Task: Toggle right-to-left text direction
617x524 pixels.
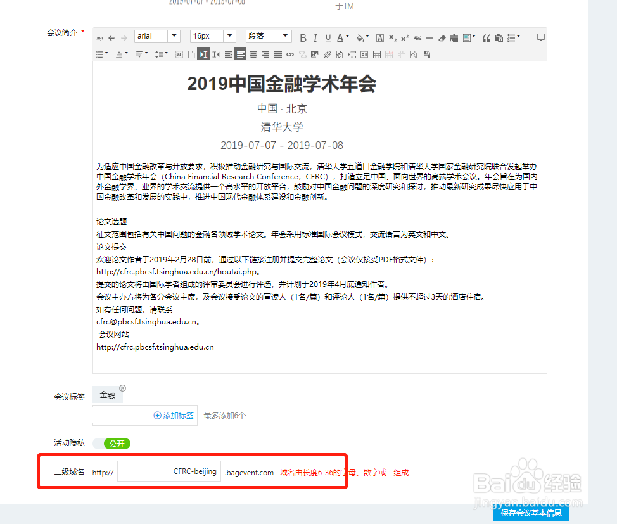Action: (216, 54)
